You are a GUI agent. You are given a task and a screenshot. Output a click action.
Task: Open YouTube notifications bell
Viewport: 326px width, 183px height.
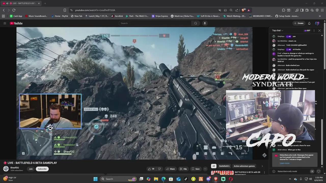(309, 23)
